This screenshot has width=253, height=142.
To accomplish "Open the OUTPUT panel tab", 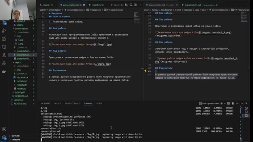I will (x=57, y=103).
